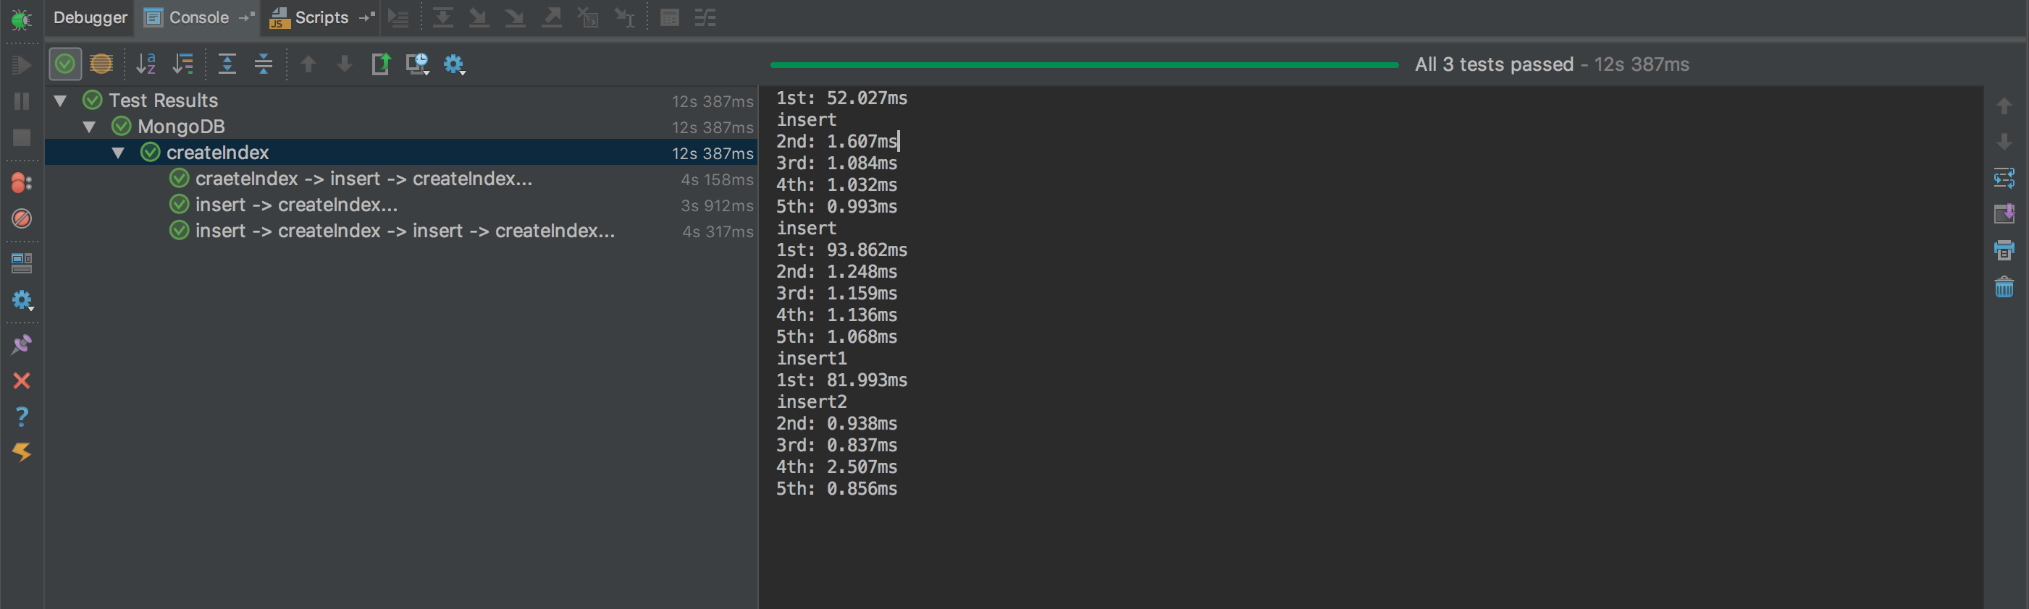
Task: Click the Pause Program icon
Action: coord(21,101)
